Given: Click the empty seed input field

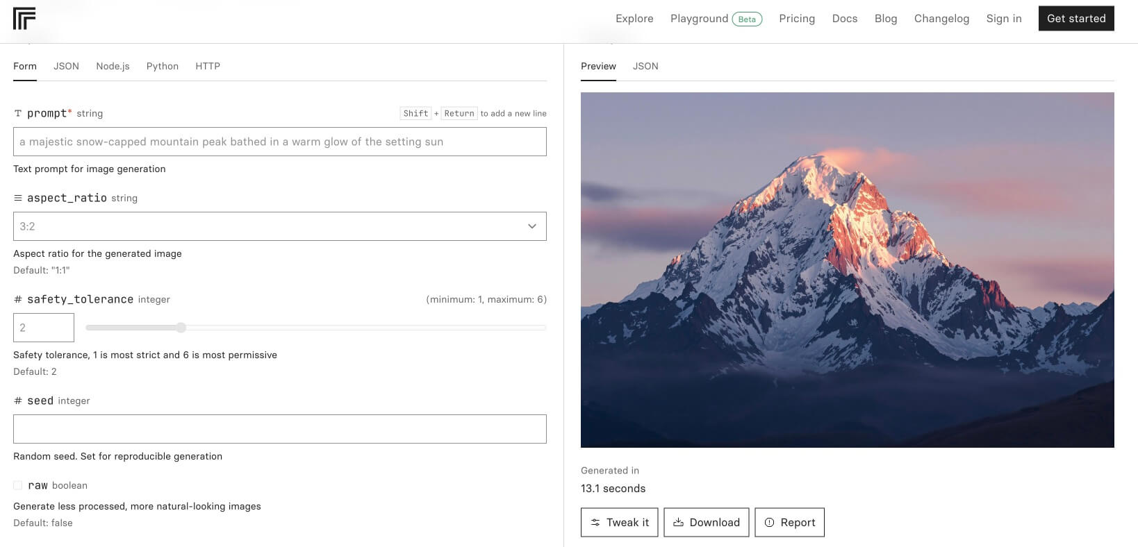Looking at the screenshot, I should [279, 429].
